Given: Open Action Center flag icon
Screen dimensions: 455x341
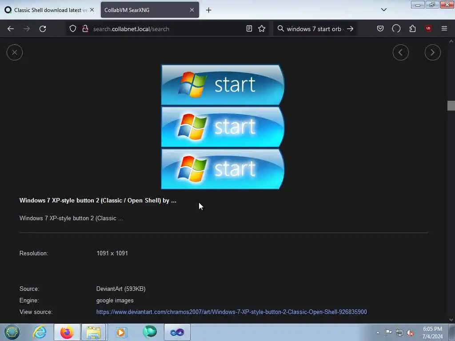Looking at the screenshot, I should click(388, 332).
